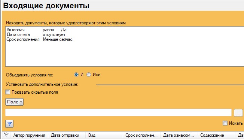244x139 pixels.
Task: Click the 'Входящие документы' title
Action: (46, 6)
